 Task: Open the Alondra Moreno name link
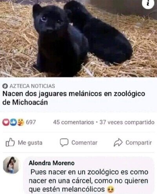point(51,163)
